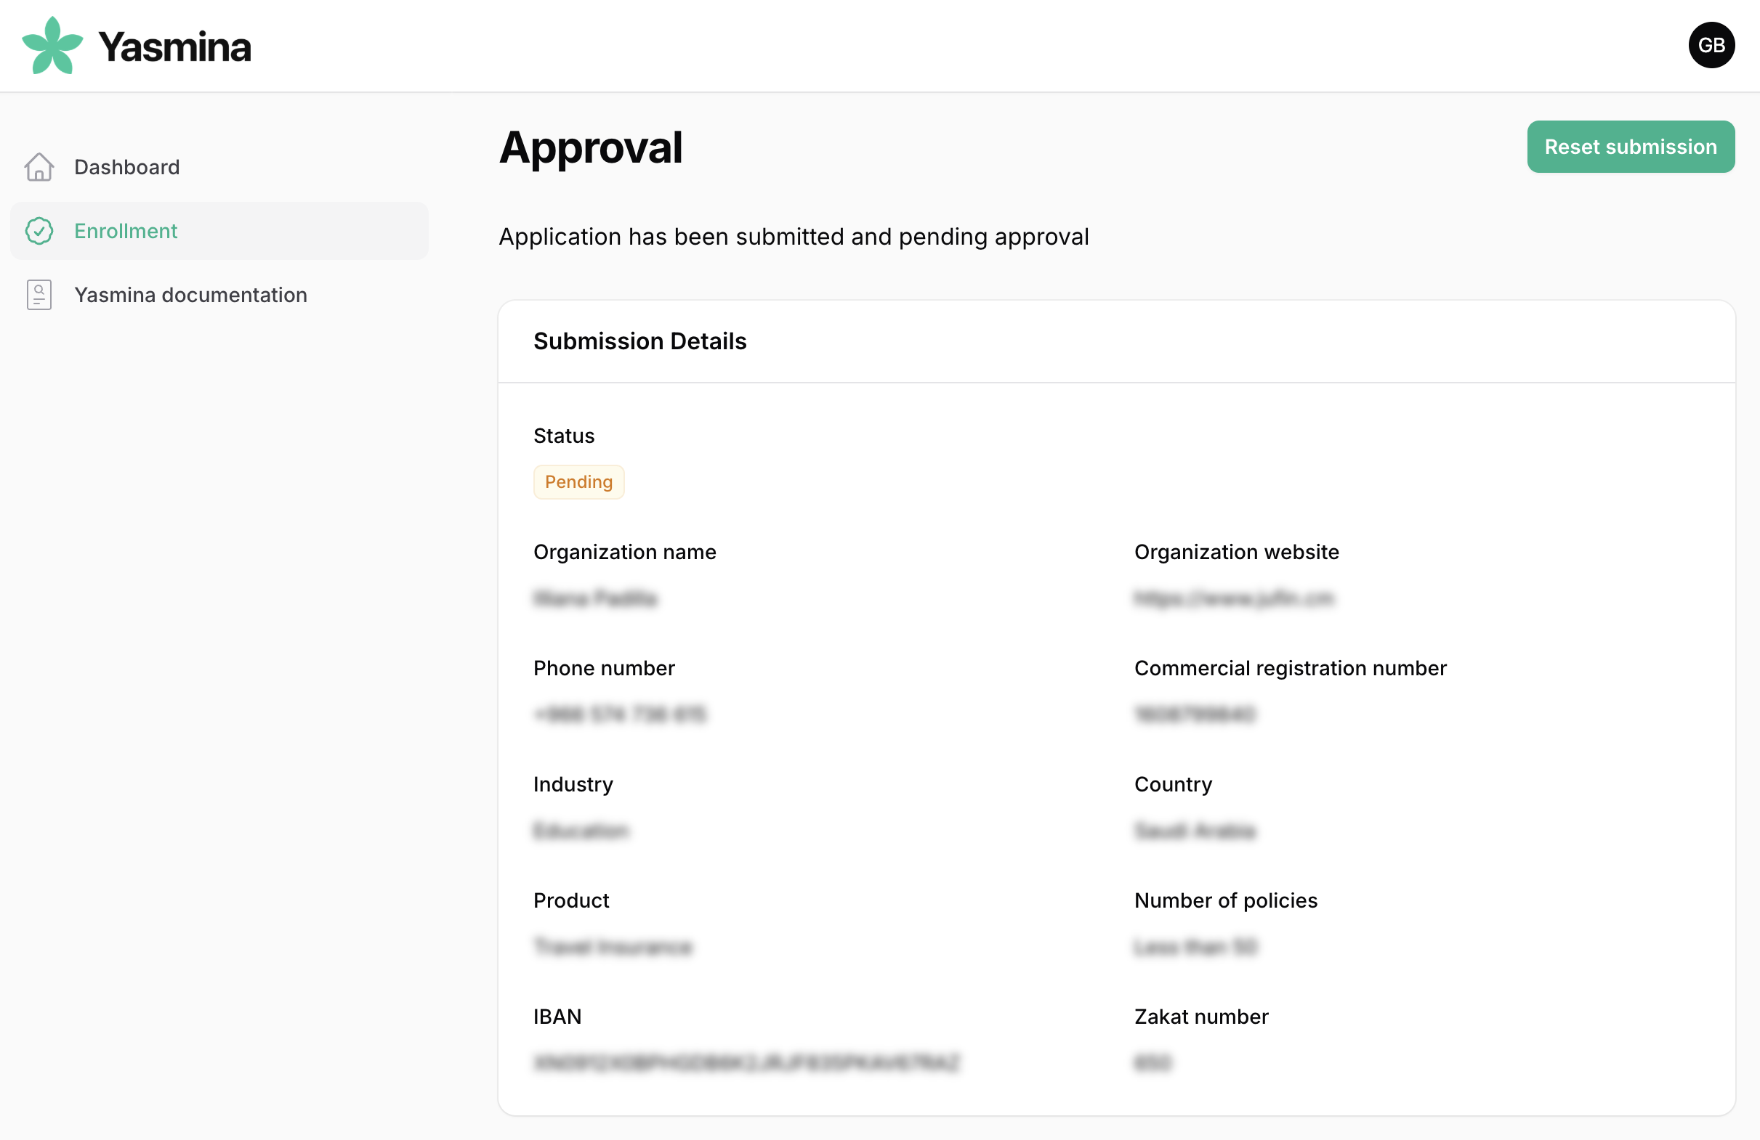
Task: Click the Yasmina flower logo icon
Action: (x=52, y=46)
